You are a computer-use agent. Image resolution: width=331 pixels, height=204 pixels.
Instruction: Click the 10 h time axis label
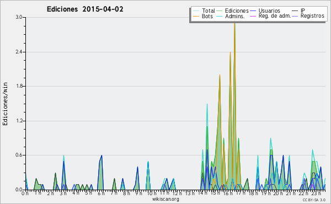tap(152, 193)
